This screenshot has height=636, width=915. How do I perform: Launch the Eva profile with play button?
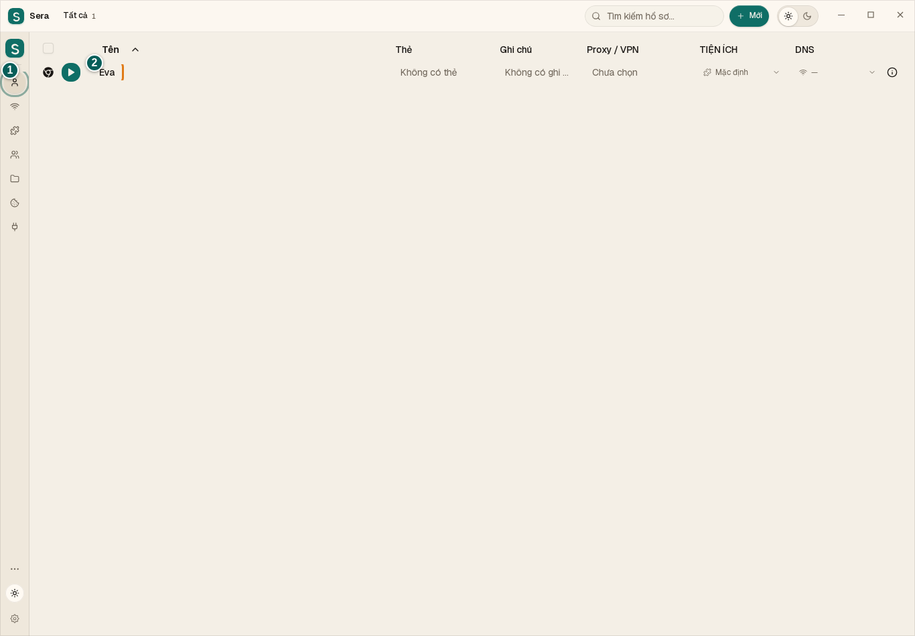coord(71,72)
